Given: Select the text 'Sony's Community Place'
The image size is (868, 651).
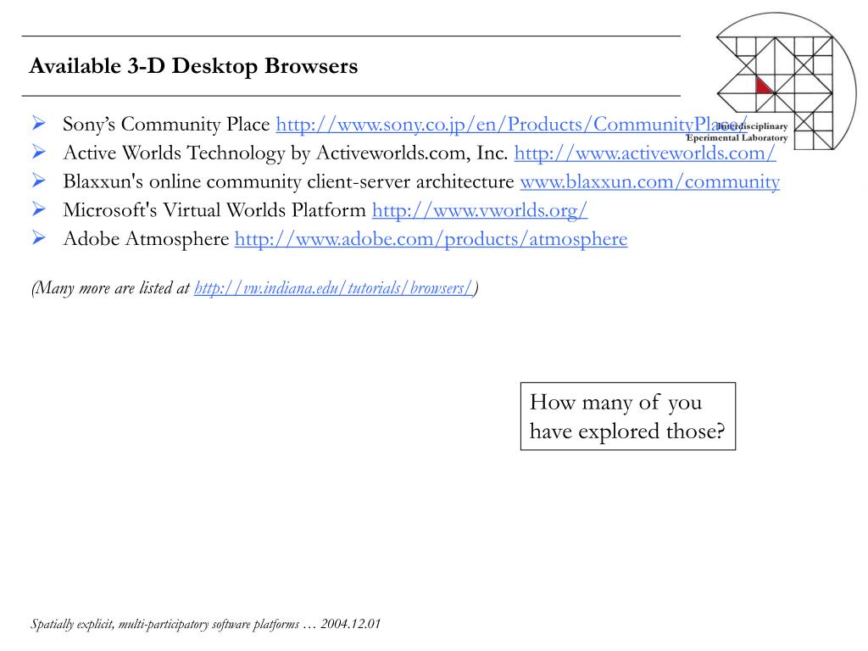Looking at the screenshot, I should pos(166,125).
